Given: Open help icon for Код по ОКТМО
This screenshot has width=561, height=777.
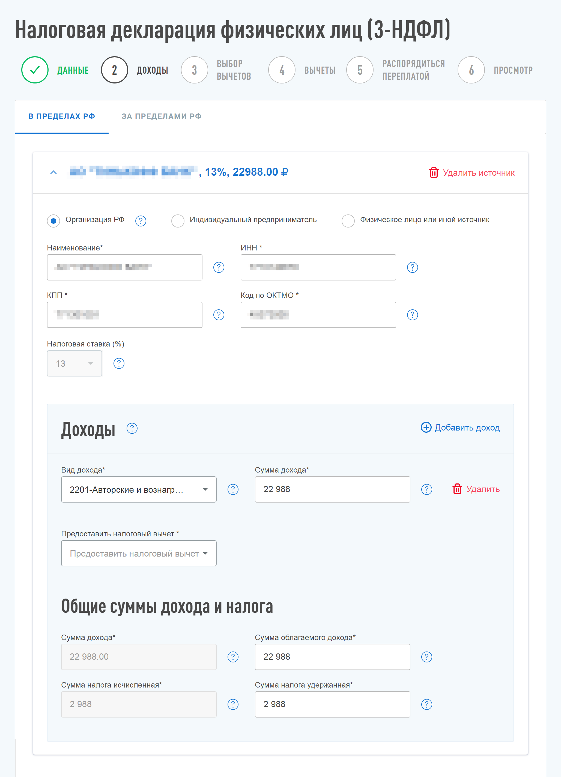Looking at the screenshot, I should click(412, 315).
